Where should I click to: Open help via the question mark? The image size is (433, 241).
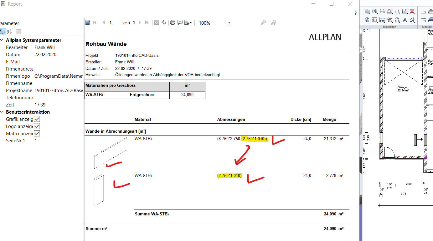click(x=355, y=13)
